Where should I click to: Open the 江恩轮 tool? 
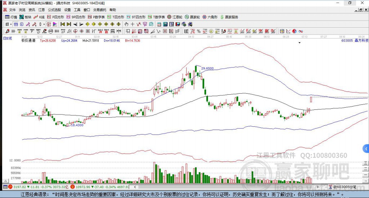pyautogui.click(x=175, y=17)
